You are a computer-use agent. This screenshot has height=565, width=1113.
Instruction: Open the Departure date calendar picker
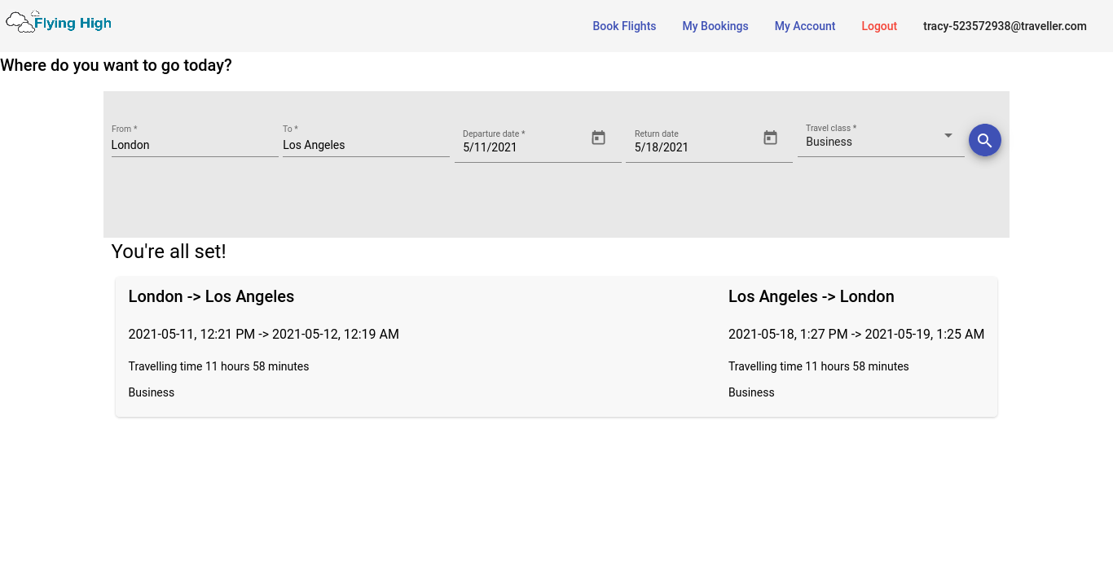pos(599,138)
